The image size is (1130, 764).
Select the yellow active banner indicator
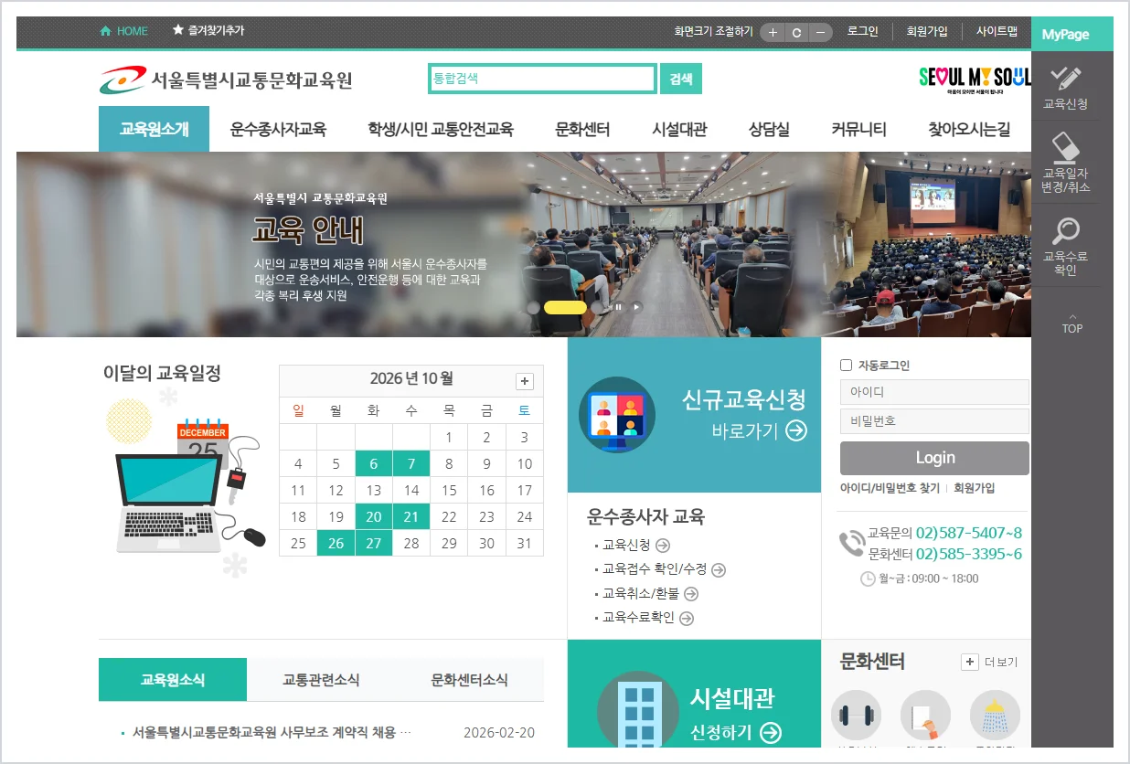click(565, 308)
